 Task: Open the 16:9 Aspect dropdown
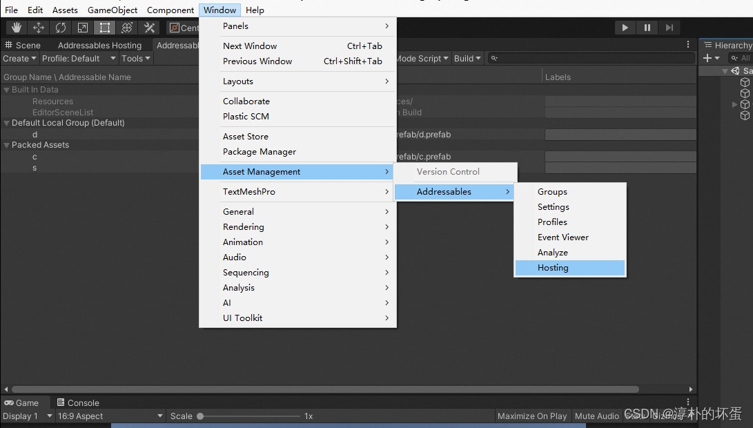click(110, 416)
